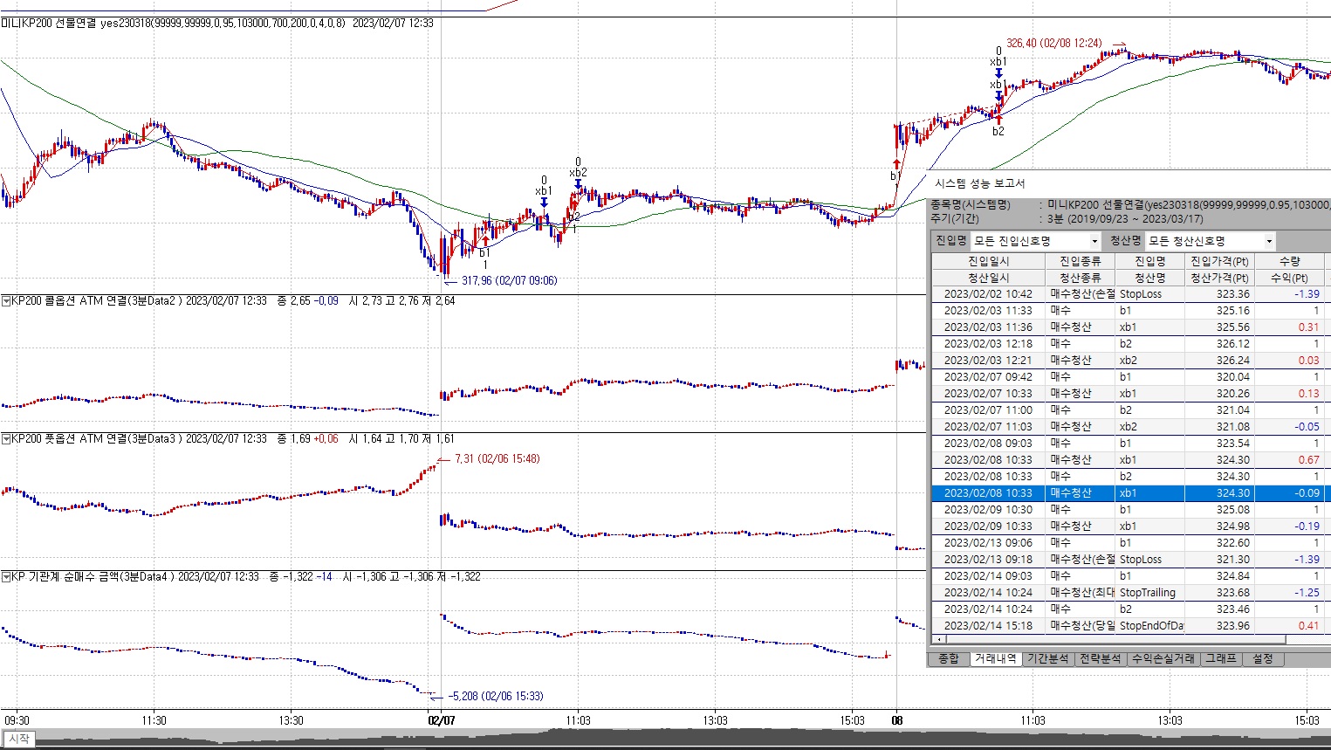Switch to the 종합 summary tab
This screenshot has height=750, width=1331.
[x=948, y=658]
